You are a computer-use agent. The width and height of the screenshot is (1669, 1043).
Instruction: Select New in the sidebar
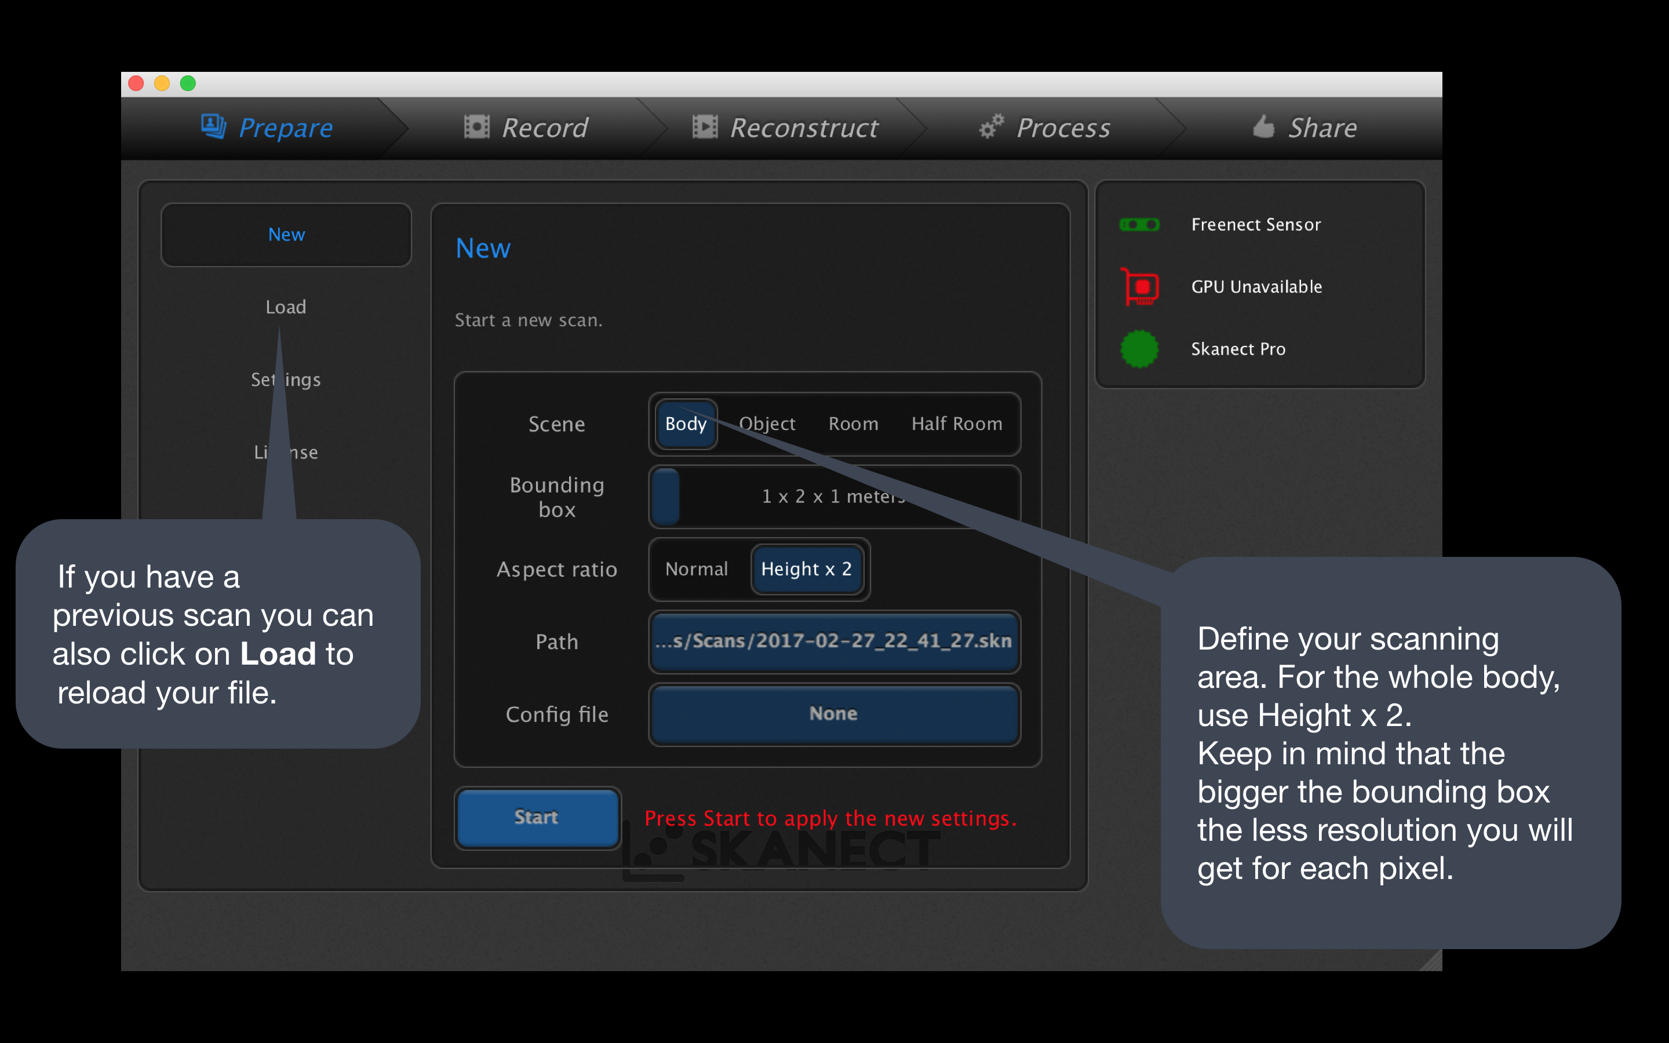pyautogui.click(x=286, y=235)
